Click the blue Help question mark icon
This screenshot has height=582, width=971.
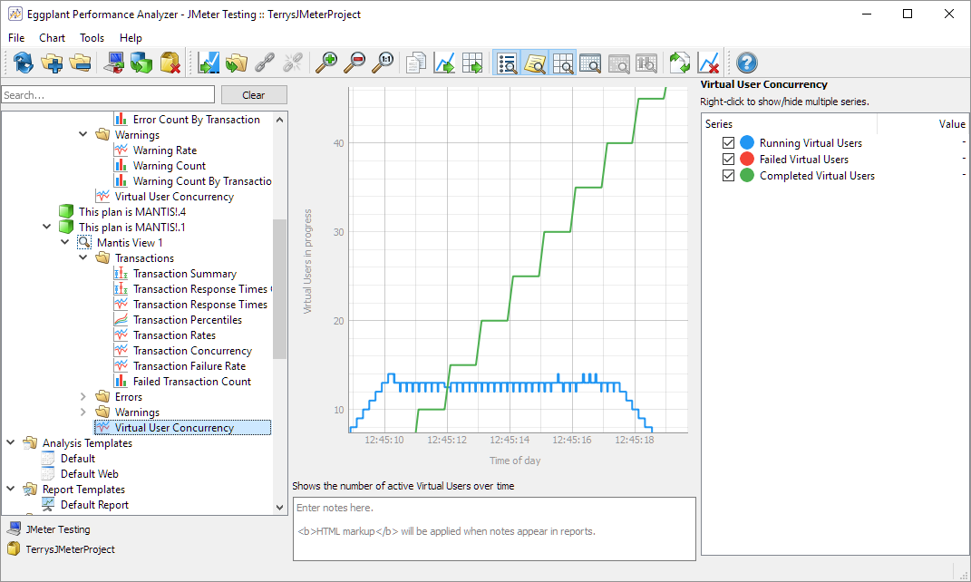(x=747, y=63)
